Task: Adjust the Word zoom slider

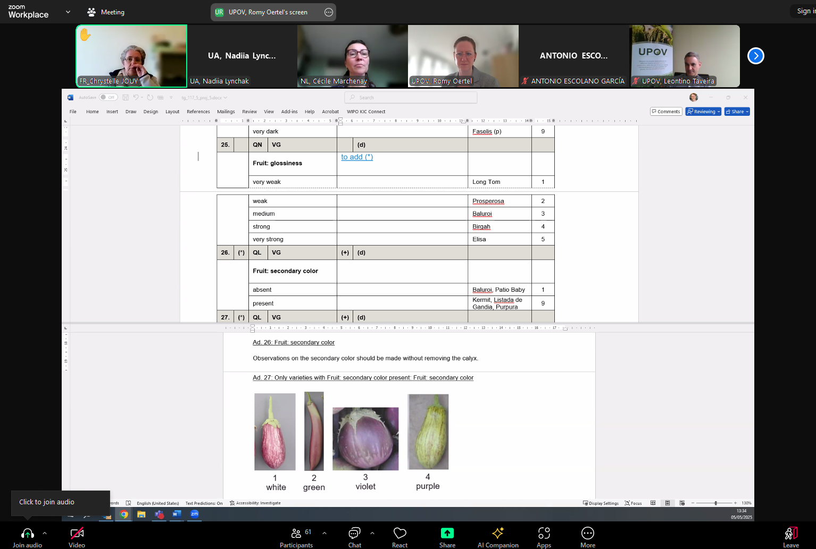Action: click(x=715, y=503)
